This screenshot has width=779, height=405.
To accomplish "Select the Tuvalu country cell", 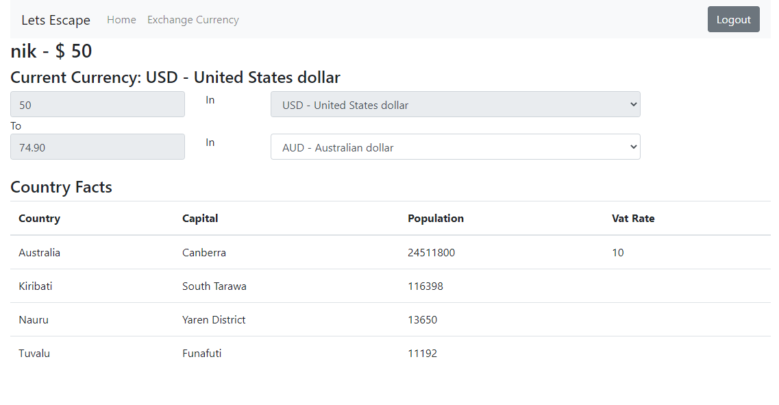I will [34, 353].
